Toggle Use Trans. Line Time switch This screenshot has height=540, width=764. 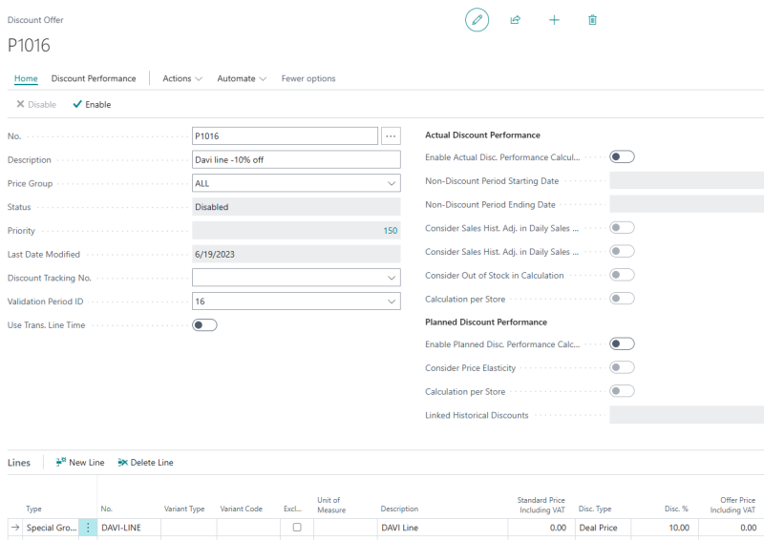coord(204,324)
